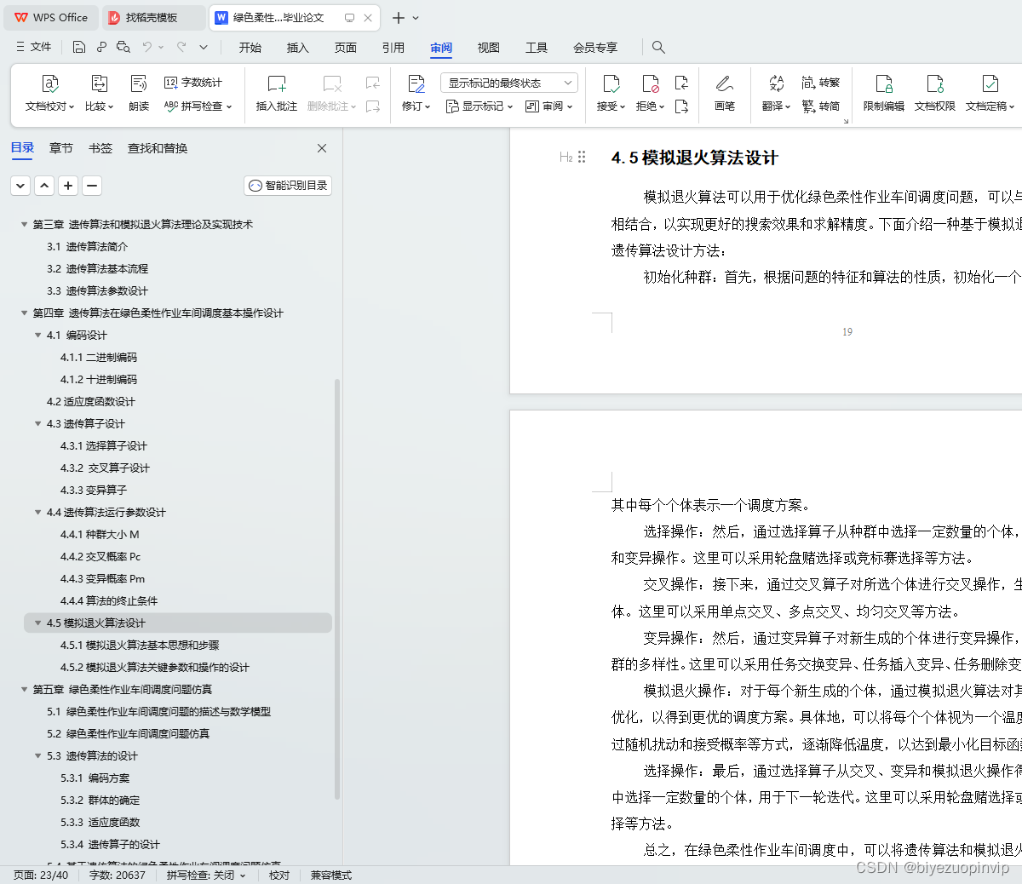Open the 显示标记 show markup dropdown
Screen dimensions: 1022x884
(x=479, y=106)
